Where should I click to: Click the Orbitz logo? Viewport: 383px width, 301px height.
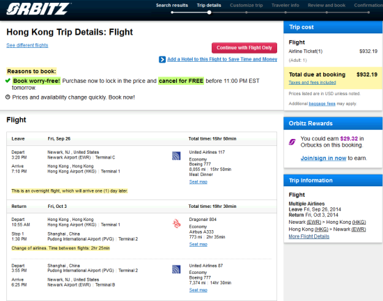38,9
